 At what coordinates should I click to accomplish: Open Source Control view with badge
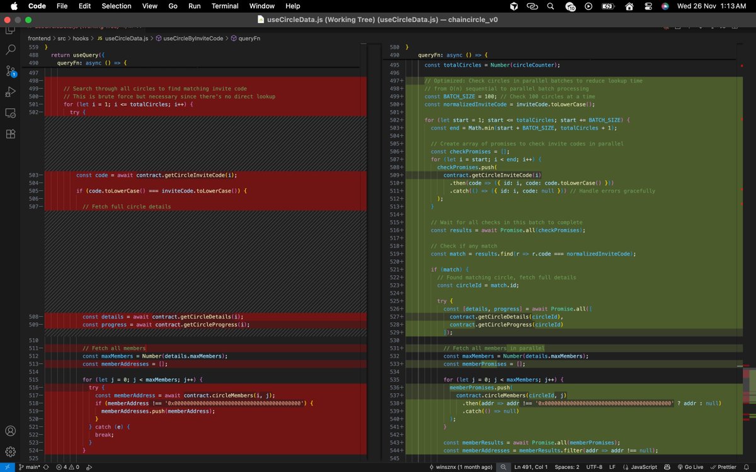pyautogui.click(x=10, y=70)
